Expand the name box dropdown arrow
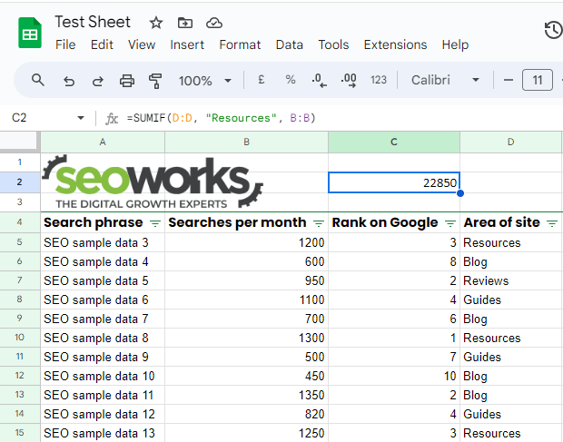The image size is (563, 442). point(81,118)
